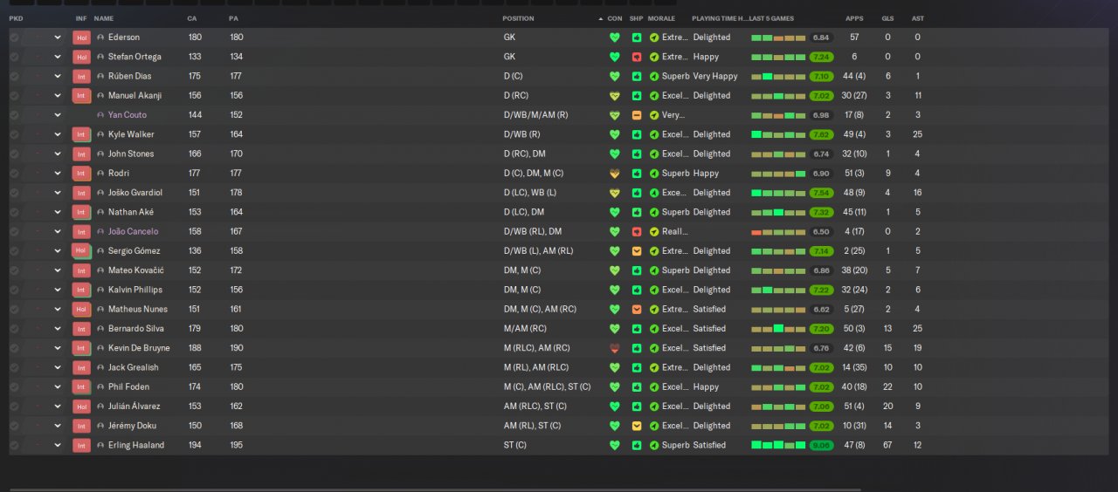Open Nathan Aké's player profile

pyautogui.click(x=131, y=212)
